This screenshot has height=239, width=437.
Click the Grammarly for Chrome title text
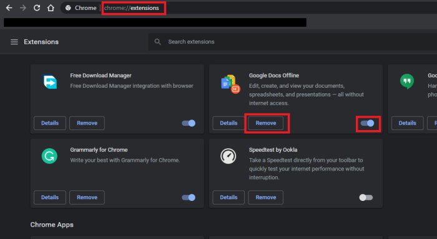[99, 150]
